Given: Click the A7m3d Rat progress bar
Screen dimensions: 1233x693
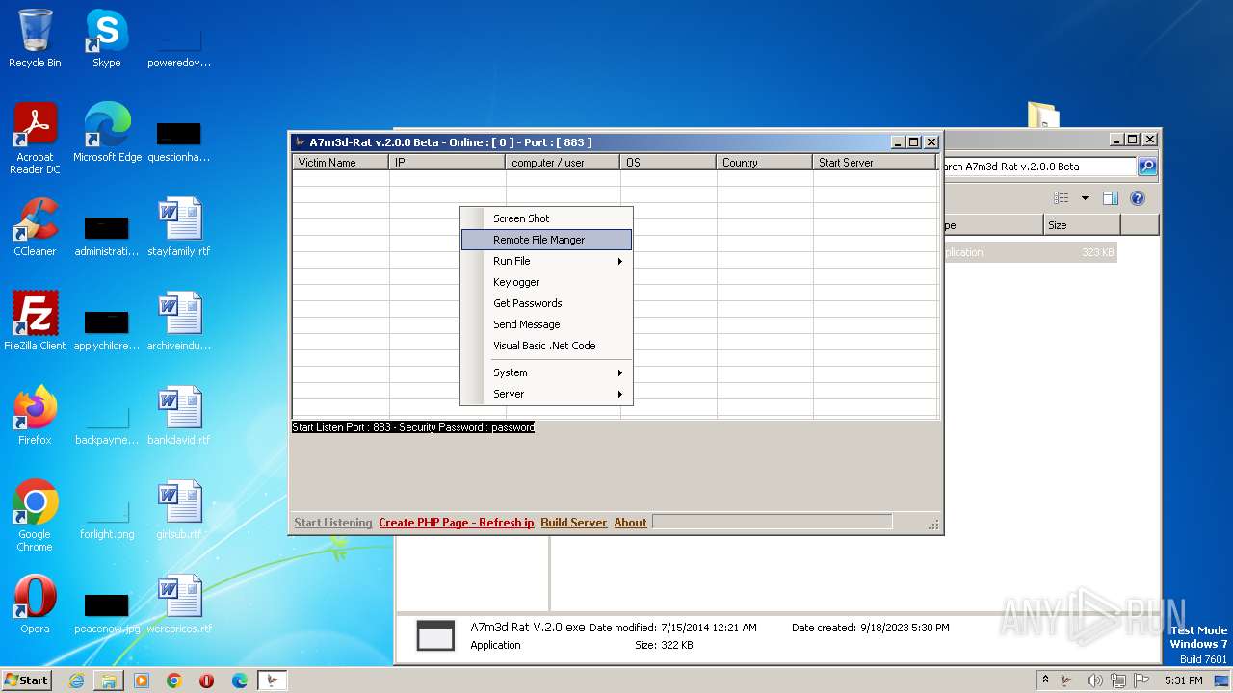Looking at the screenshot, I should tap(773, 522).
